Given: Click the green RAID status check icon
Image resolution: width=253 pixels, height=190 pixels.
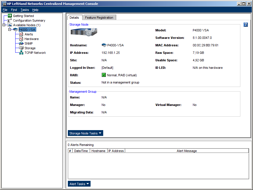Looking at the screenshot, I should point(104,75).
